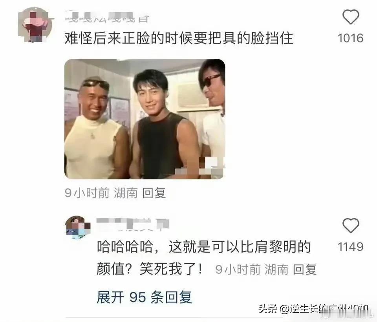Screen dimensions: 377x322
Task: Expand 展开 95 条回复
Action: 144,297
